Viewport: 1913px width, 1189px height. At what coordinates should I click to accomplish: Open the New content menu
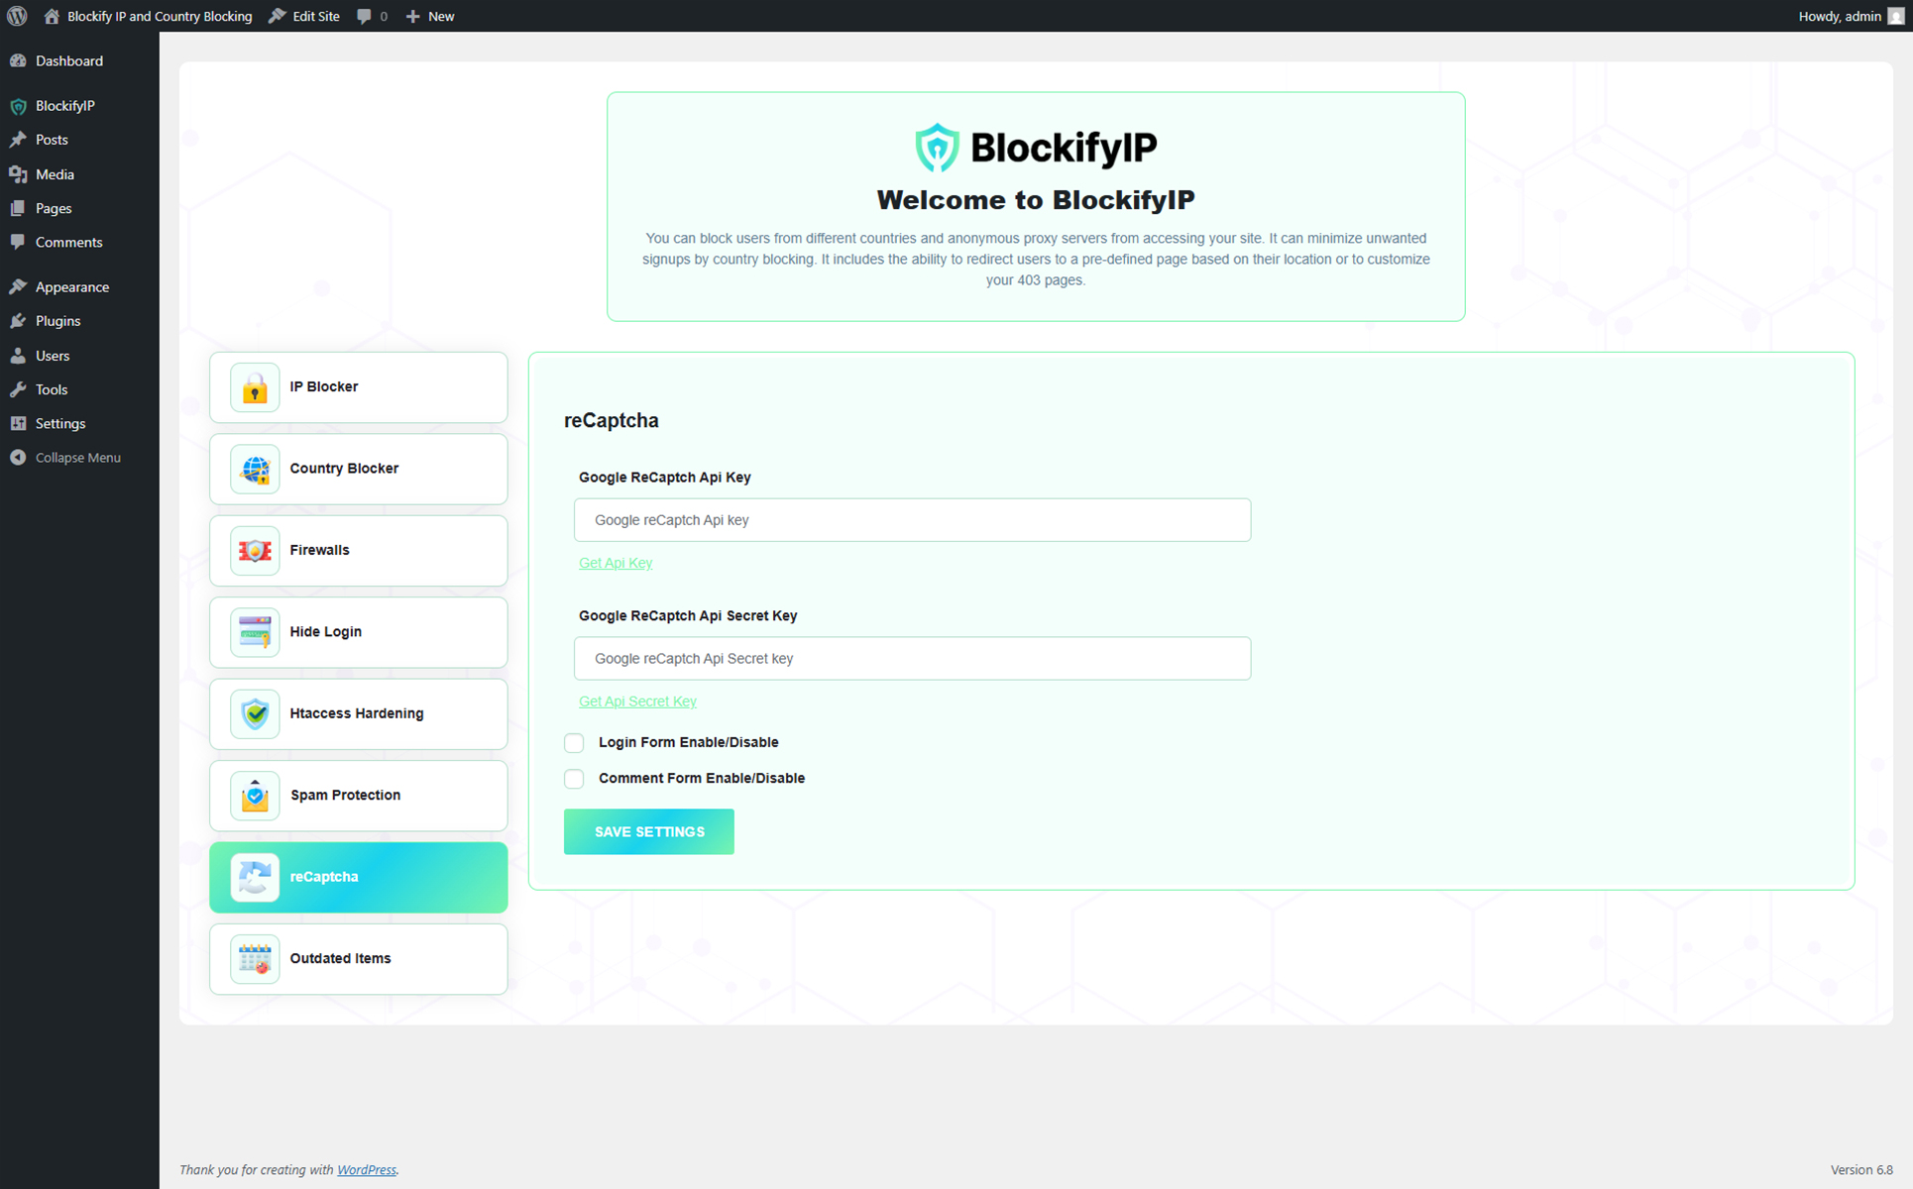[430, 16]
